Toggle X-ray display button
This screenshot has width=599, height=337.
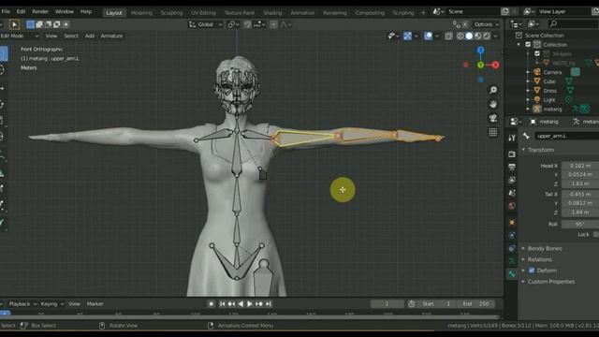448,36
